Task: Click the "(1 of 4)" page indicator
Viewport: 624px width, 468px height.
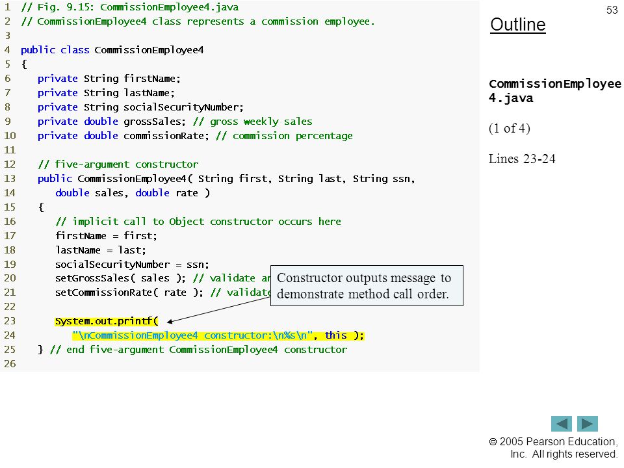Action: pyautogui.click(x=510, y=128)
